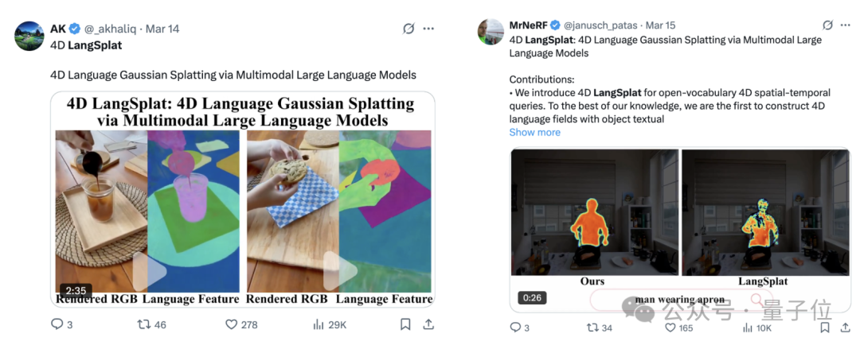860x345 pixels.
Task: Open the more options menu on AK's tweet
Action: pos(428,29)
